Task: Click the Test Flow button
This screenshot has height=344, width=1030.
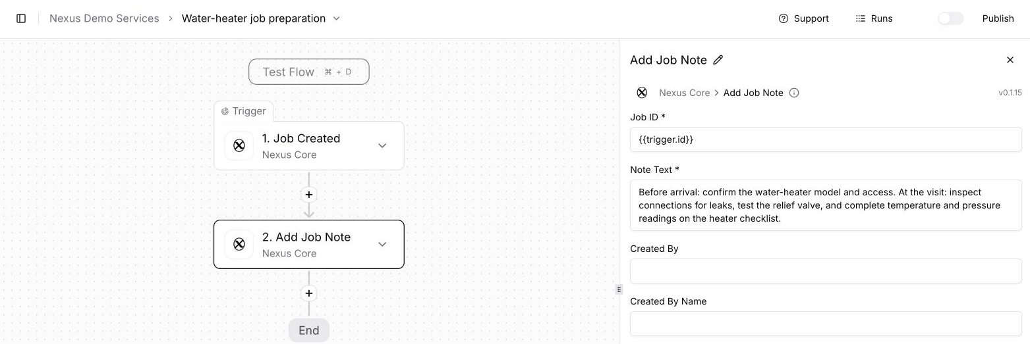Action: click(x=309, y=72)
